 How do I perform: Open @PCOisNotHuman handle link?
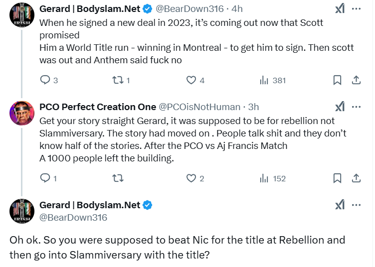[199, 107]
